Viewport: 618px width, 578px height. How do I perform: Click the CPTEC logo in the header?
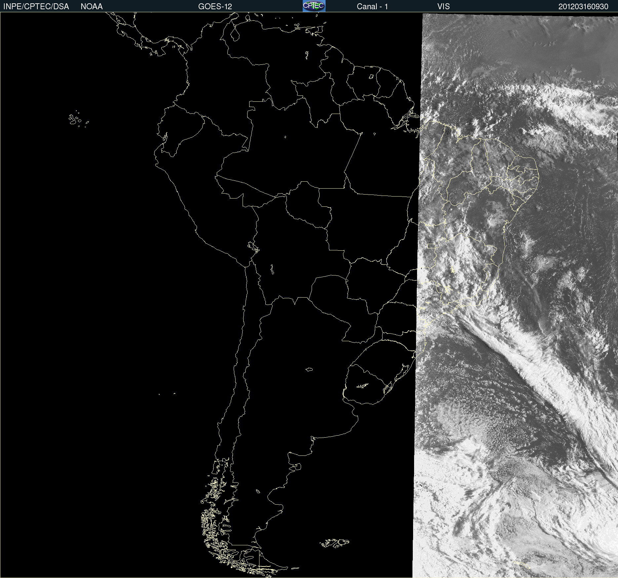(x=314, y=6)
